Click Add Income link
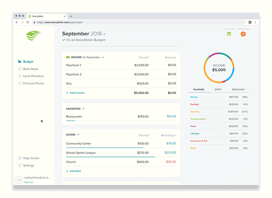 [77, 93]
